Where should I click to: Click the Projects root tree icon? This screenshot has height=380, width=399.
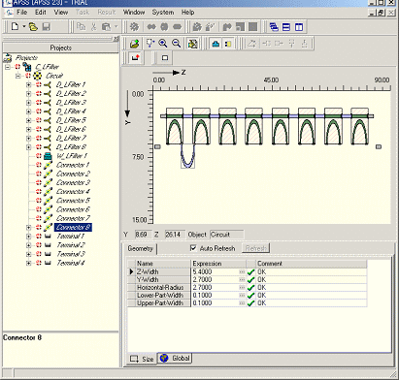[x=7, y=58]
